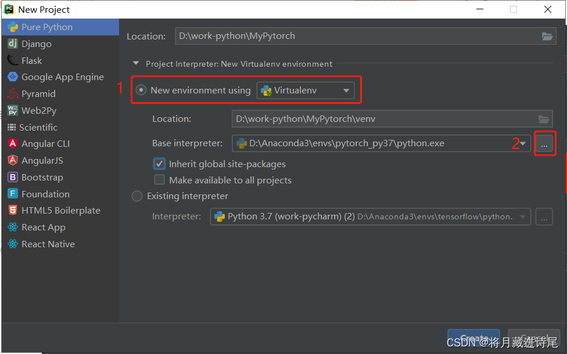The width and height of the screenshot is (567, 354).
Task: Click ellipsis button beside Base interpreter
Action: (544, 144)
